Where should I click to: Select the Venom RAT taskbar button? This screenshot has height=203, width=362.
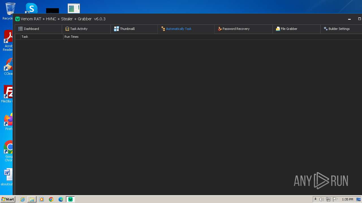click(x=70, y=199)
